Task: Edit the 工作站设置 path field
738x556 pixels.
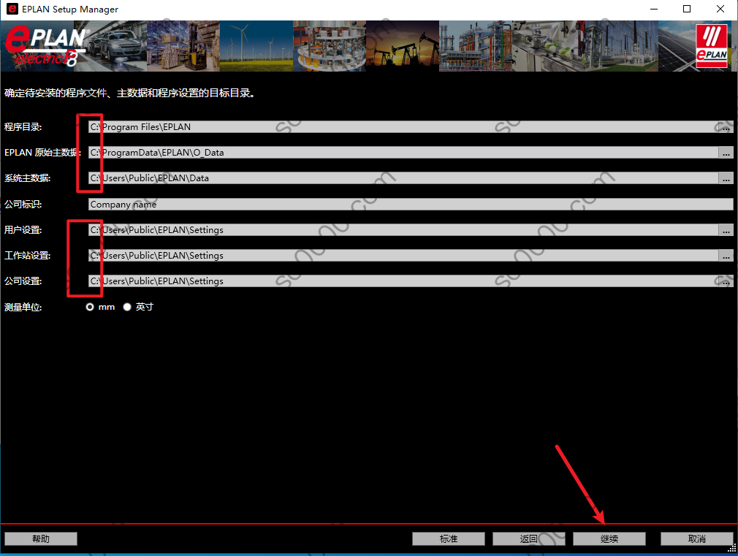Action: (x=403, y=255)
